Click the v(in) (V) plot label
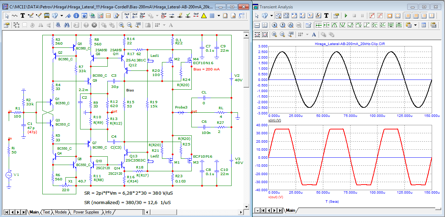 tap(275, 120)
